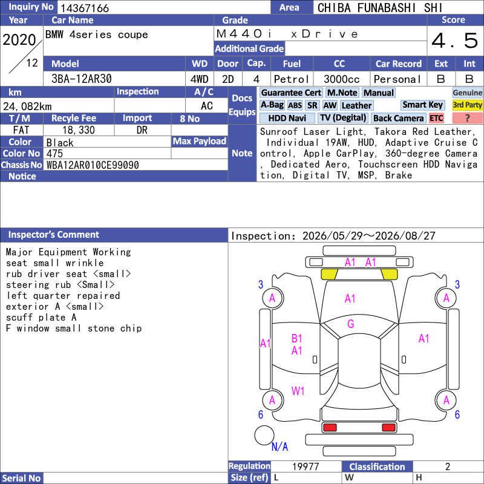
Task: Click the A1 mark on hood
Action: 350,298
